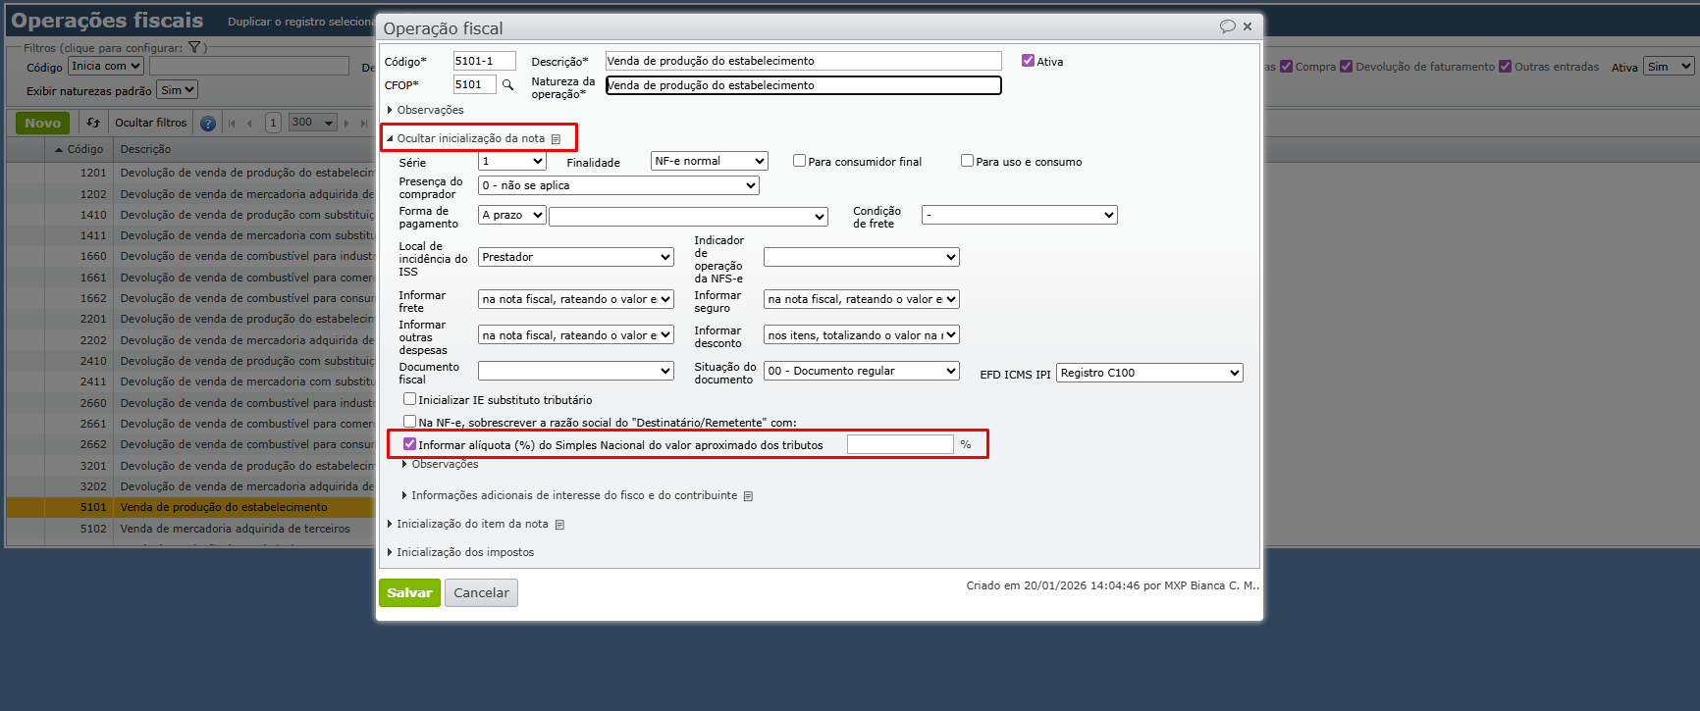Click the filter funnel icon to configure filters
The width and height of the screenshot is (1700, 711).
coord(194,47)
